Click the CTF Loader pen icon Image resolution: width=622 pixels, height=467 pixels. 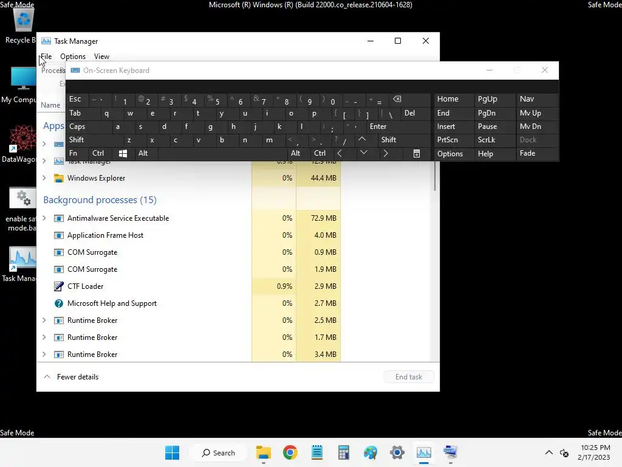(59, 286)
